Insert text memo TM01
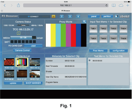Screen dimensions: 132x109 tap(93, 29)
